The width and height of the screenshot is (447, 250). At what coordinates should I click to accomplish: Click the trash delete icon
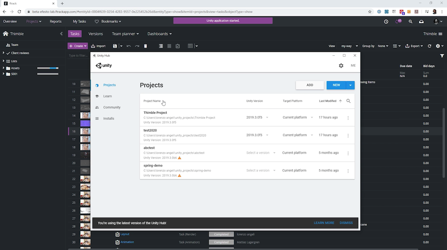(145, 46)
